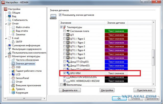
Task: Click the Вид monitor icon
Action: 10,16
